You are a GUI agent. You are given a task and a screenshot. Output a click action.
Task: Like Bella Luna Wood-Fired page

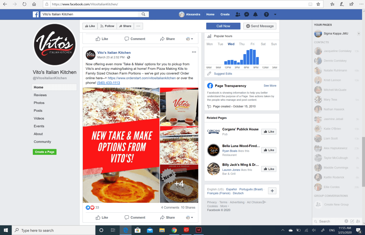click(x=269, y=150)
